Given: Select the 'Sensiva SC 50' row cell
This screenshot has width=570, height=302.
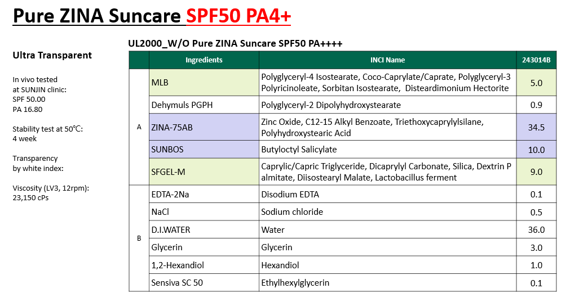Looking at the screenshot, I should coord(204,282).
